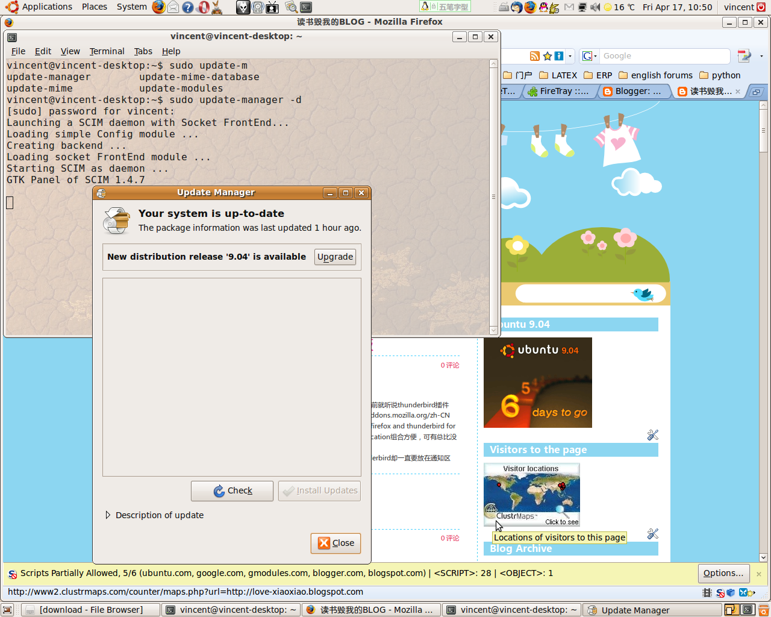This screenshot has width=771, height=617.
Task: Open the terminal Tabs menu
Action: coord(143,51)
